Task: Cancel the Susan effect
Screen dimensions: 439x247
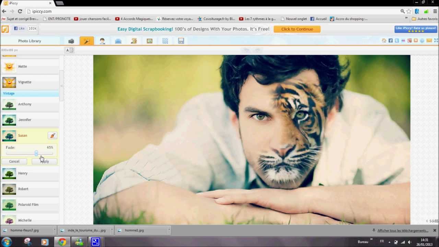Action: [x=14, y=161]
